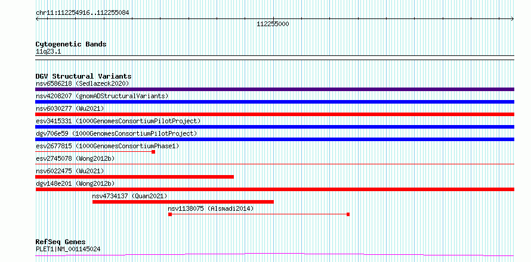This screenshot has width=531, height=262.
Task: Open the nsv1138075 (Alsmadi2014) label
Action: 211,208
